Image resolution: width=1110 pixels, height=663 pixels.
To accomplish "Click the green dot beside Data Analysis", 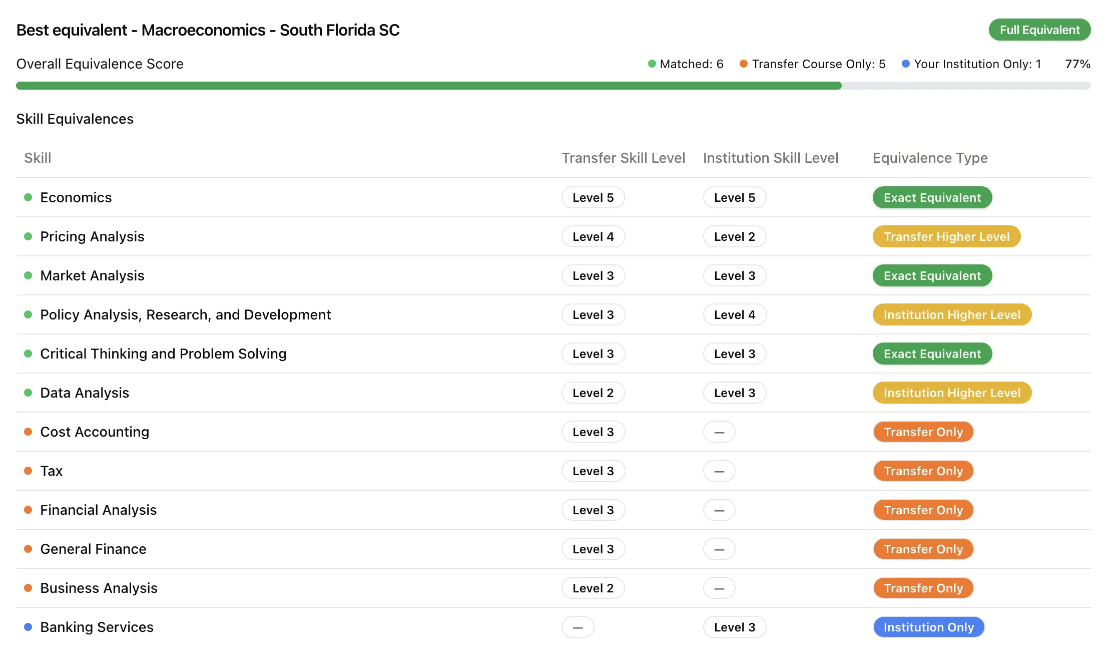I will click(28, 393).
